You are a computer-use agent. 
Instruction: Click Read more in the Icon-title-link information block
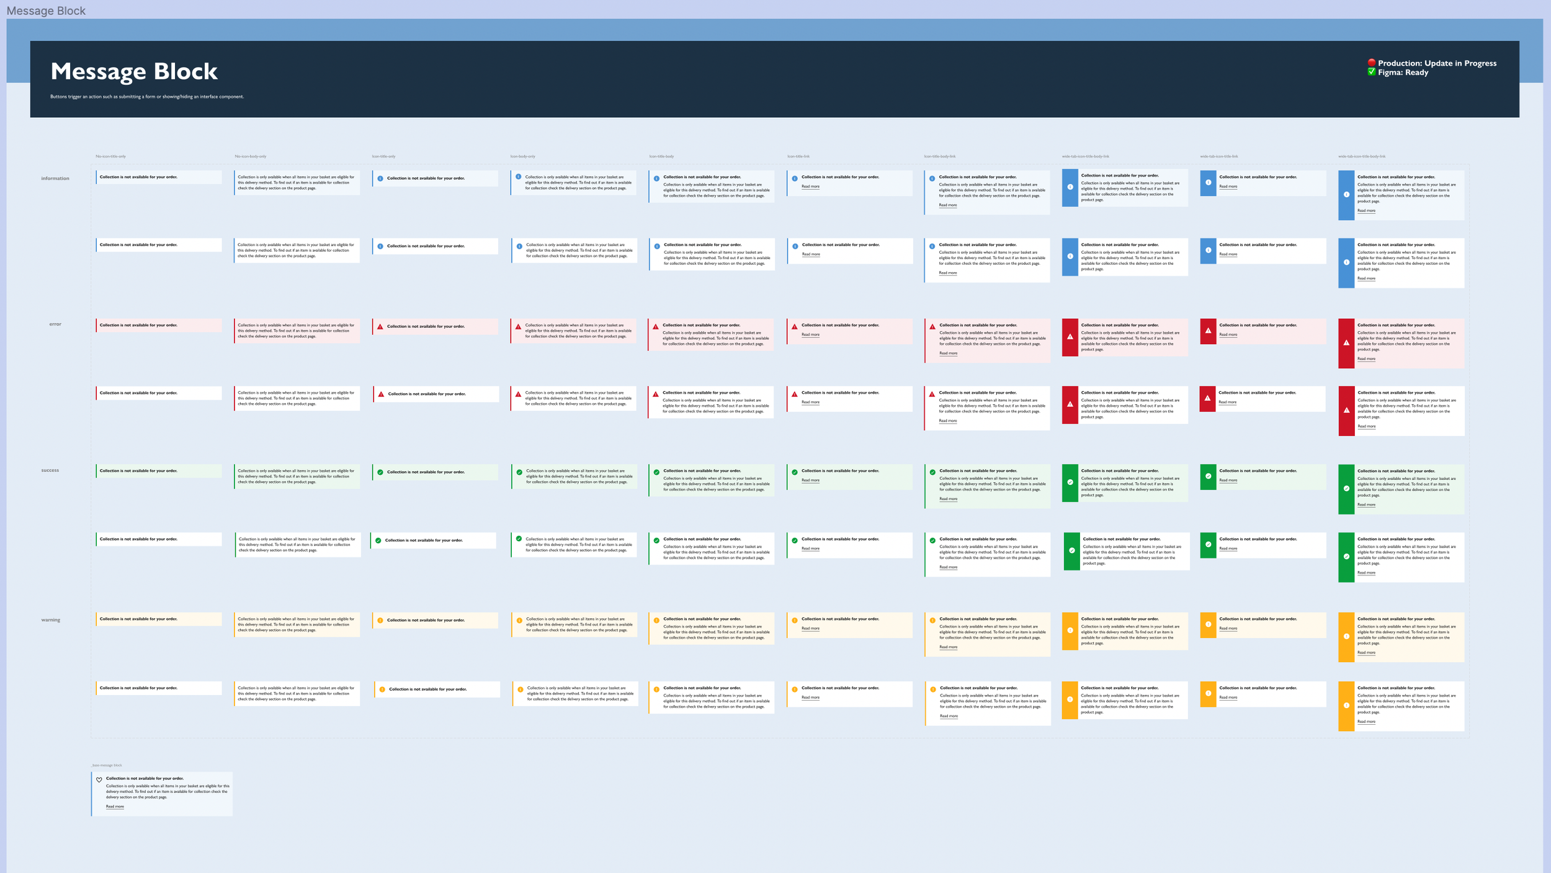[810, 186]
